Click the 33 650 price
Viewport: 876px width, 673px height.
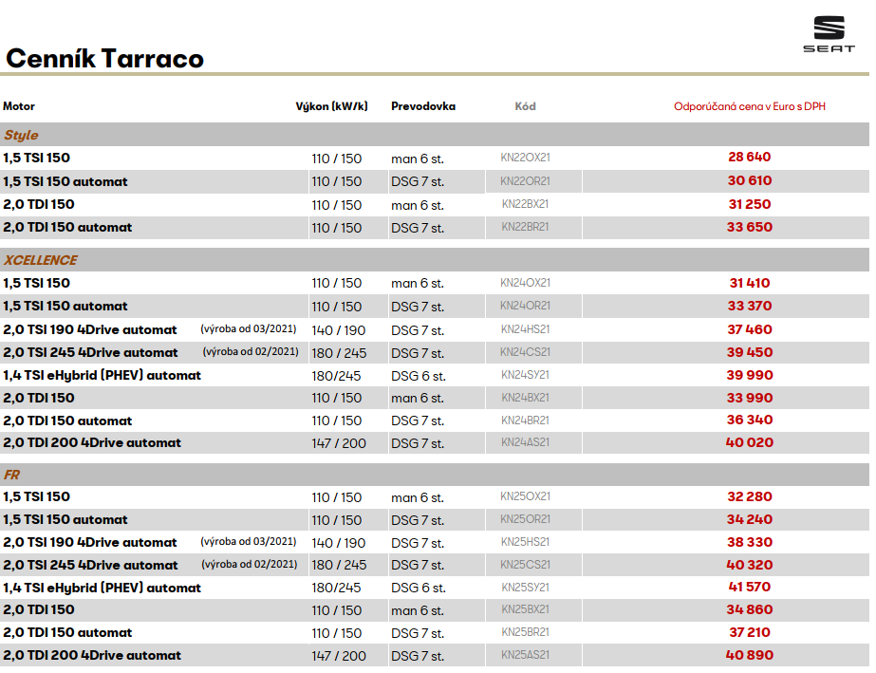click(749, 228)
